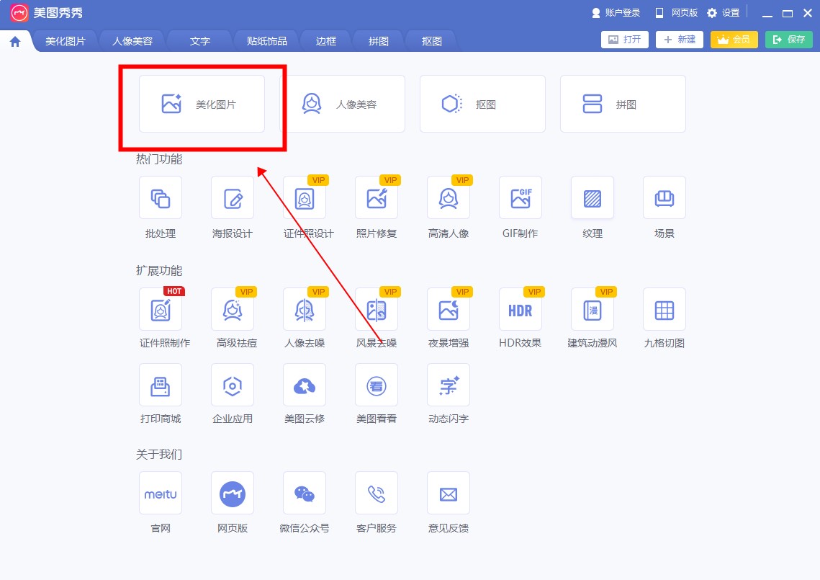This screenshot has width=820, height=580.
Task: Open the 夜景增强 night enhancement tool
Action: (x=448, y=309)
